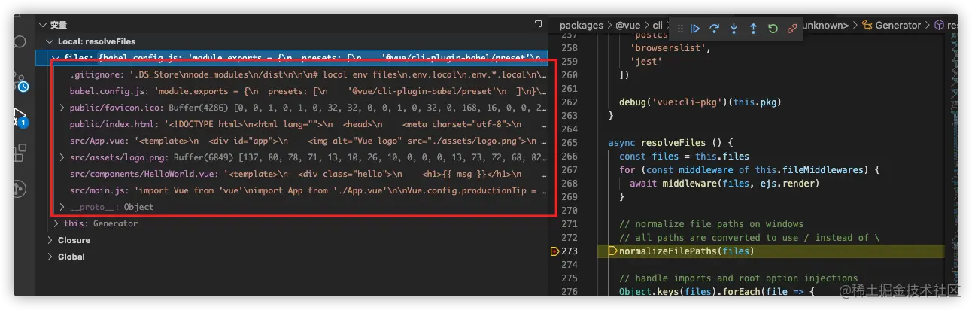Click the Step Over debug button
This screenshot has height=310, width=972.
pyautogui.click(x=715, y=29)
